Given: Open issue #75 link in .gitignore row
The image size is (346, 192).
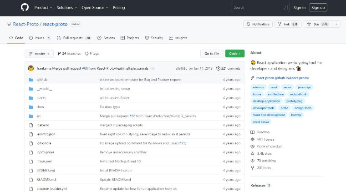Looking at the screenshot, I should click(182, 143).
